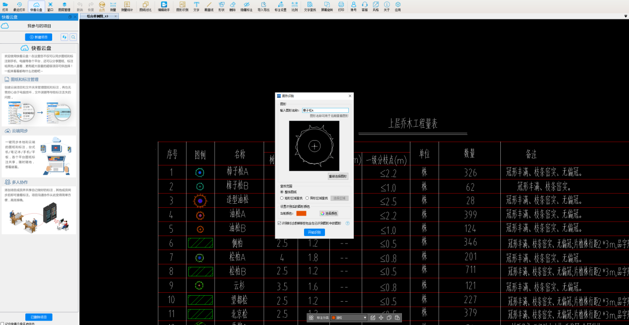Image resolution: width=629 pixels, height=325 pixels.
Task: Select the 删除 eraser tool
Action: point(233,6)
